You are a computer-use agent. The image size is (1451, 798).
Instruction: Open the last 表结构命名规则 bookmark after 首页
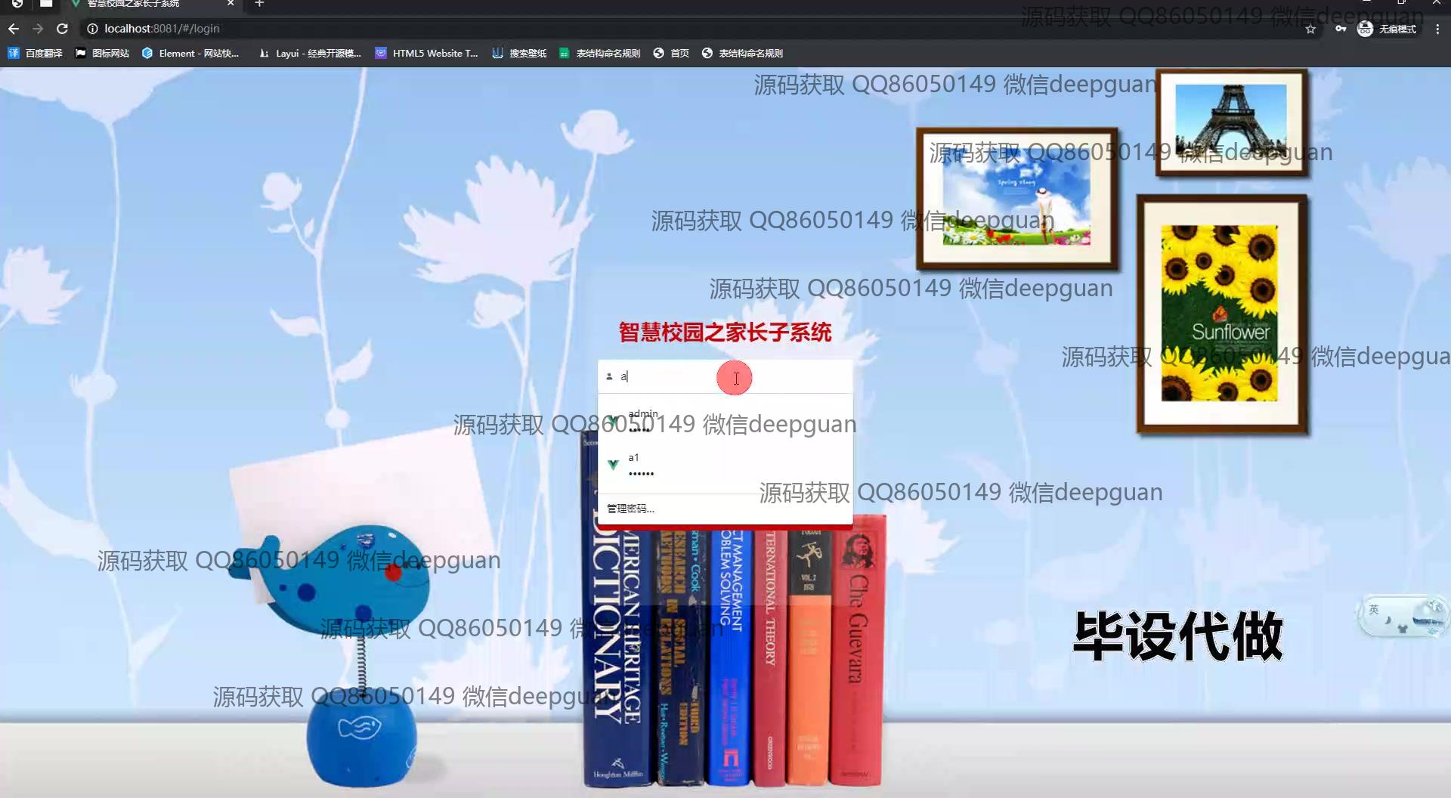(x=742, y=53)
